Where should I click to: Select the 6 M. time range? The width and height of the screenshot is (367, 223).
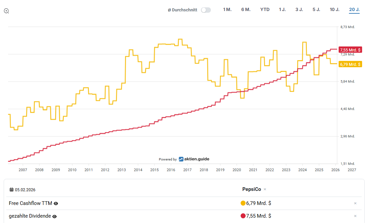(x=246, y=9)
